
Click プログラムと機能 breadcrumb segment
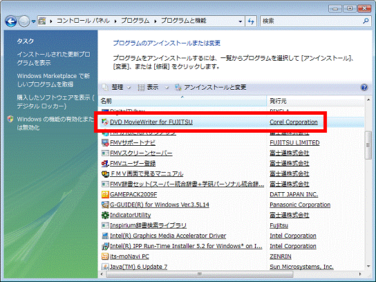click(x=183, y=21)
